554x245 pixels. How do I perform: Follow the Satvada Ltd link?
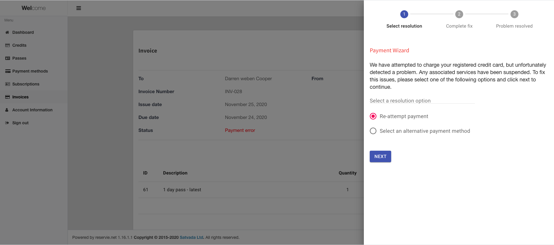pos(191,237)
